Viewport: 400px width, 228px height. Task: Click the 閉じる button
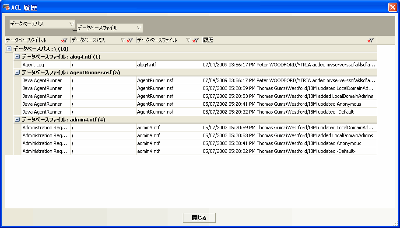click(199, 218)
